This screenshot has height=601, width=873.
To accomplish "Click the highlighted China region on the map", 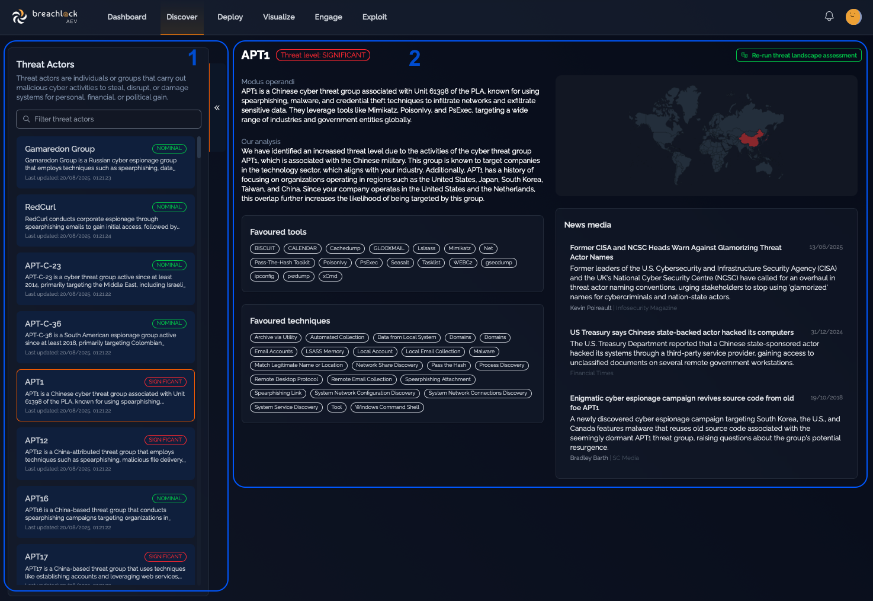I will [x=750, y=140].
